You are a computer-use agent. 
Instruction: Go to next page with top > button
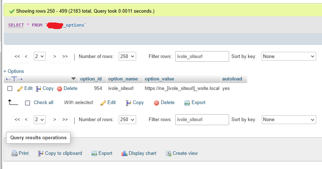pyautogui.click(x=54, y=57)
